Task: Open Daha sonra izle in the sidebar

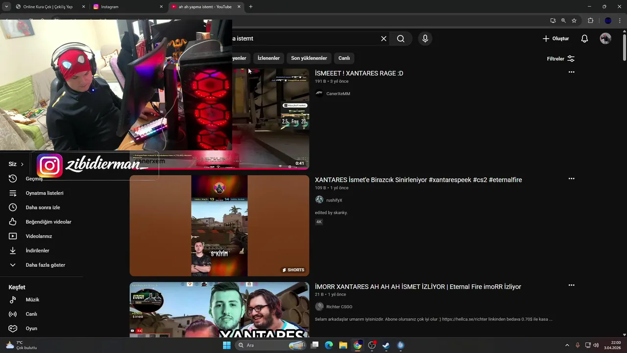Action: pyautogui.click(x=42, y=207)
